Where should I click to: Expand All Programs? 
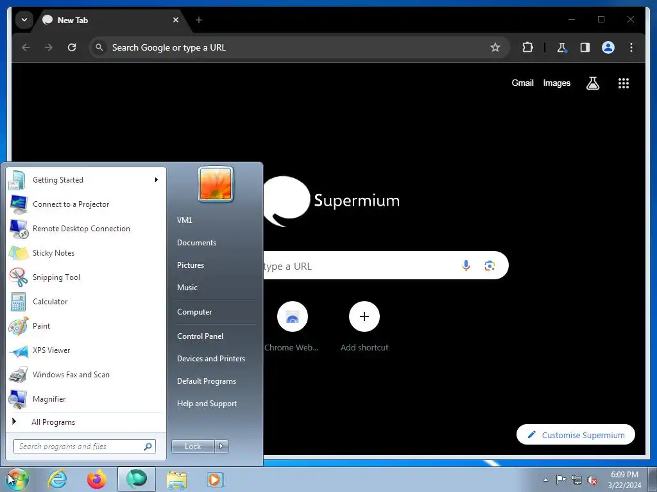click(86, 422)
